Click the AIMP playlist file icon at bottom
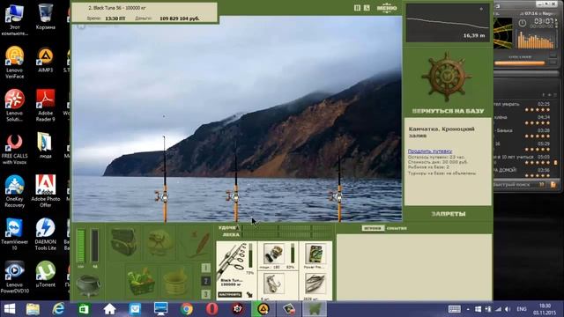564x317 pixels. pos(553,184)
